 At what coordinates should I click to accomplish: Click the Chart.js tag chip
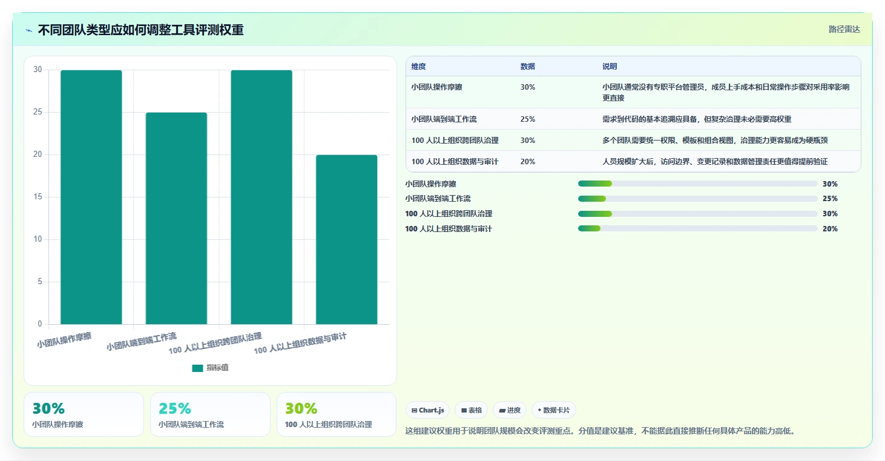[x=428, y=410]
